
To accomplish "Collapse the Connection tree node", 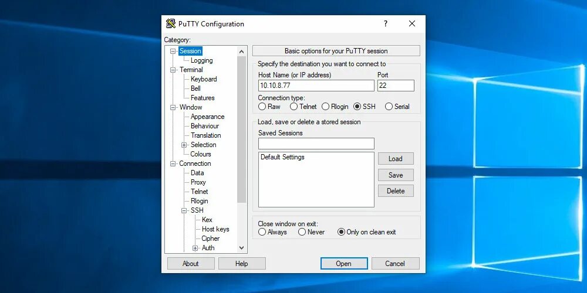I will click(173, 163).
